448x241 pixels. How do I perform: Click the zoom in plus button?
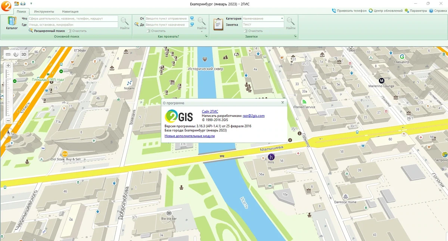(8, 65)
